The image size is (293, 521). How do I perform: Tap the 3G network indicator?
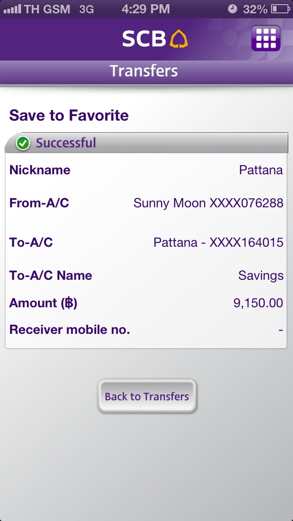pyautogui.click(x=86, y=9)
